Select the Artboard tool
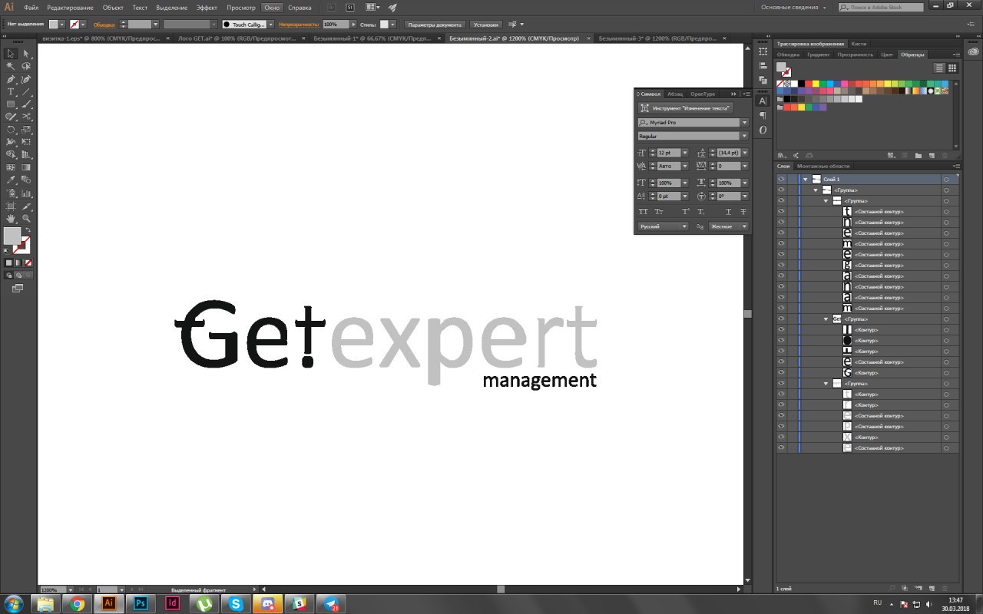983x614 pixels. tap(11, 206)
